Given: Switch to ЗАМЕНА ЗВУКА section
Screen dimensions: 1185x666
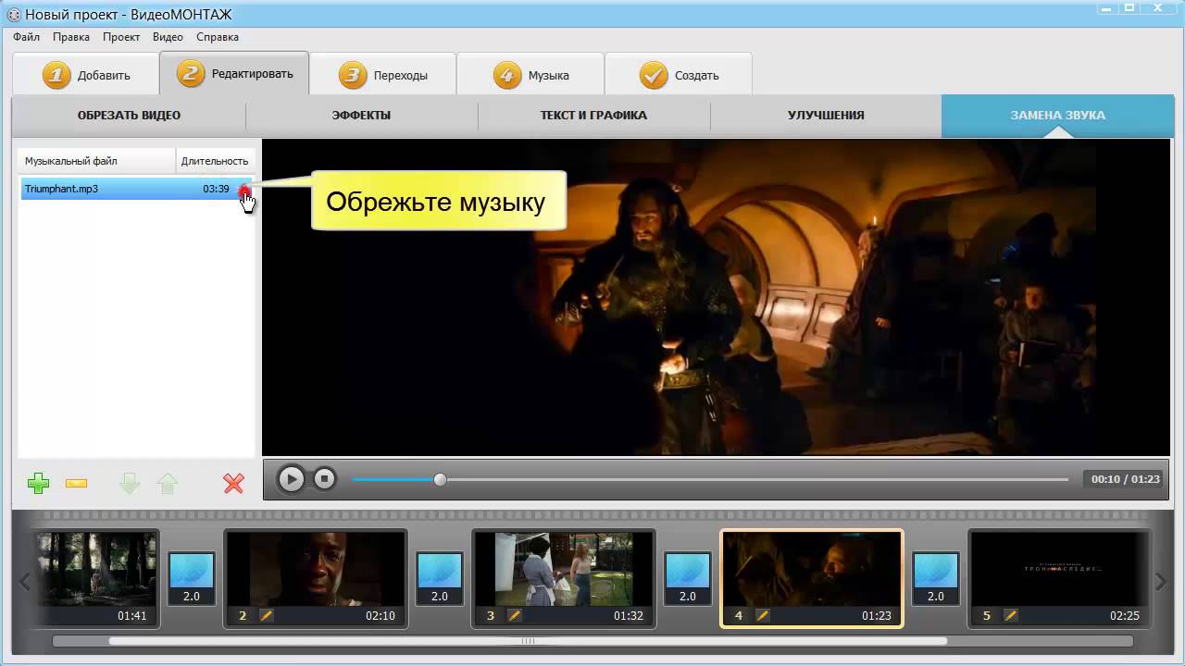Looking at the screenshot, I should [1057, 116].
